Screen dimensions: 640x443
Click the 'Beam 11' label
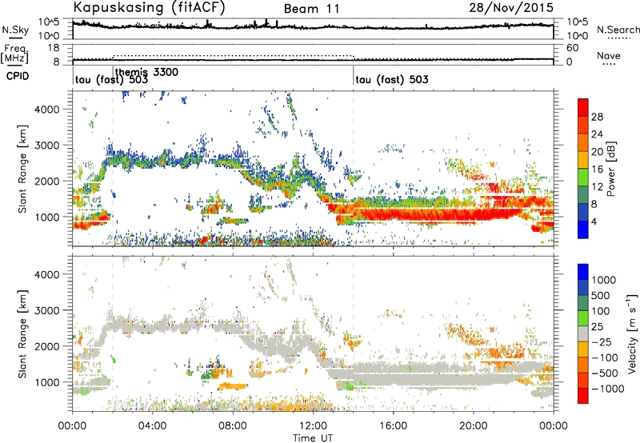point(311,9)
